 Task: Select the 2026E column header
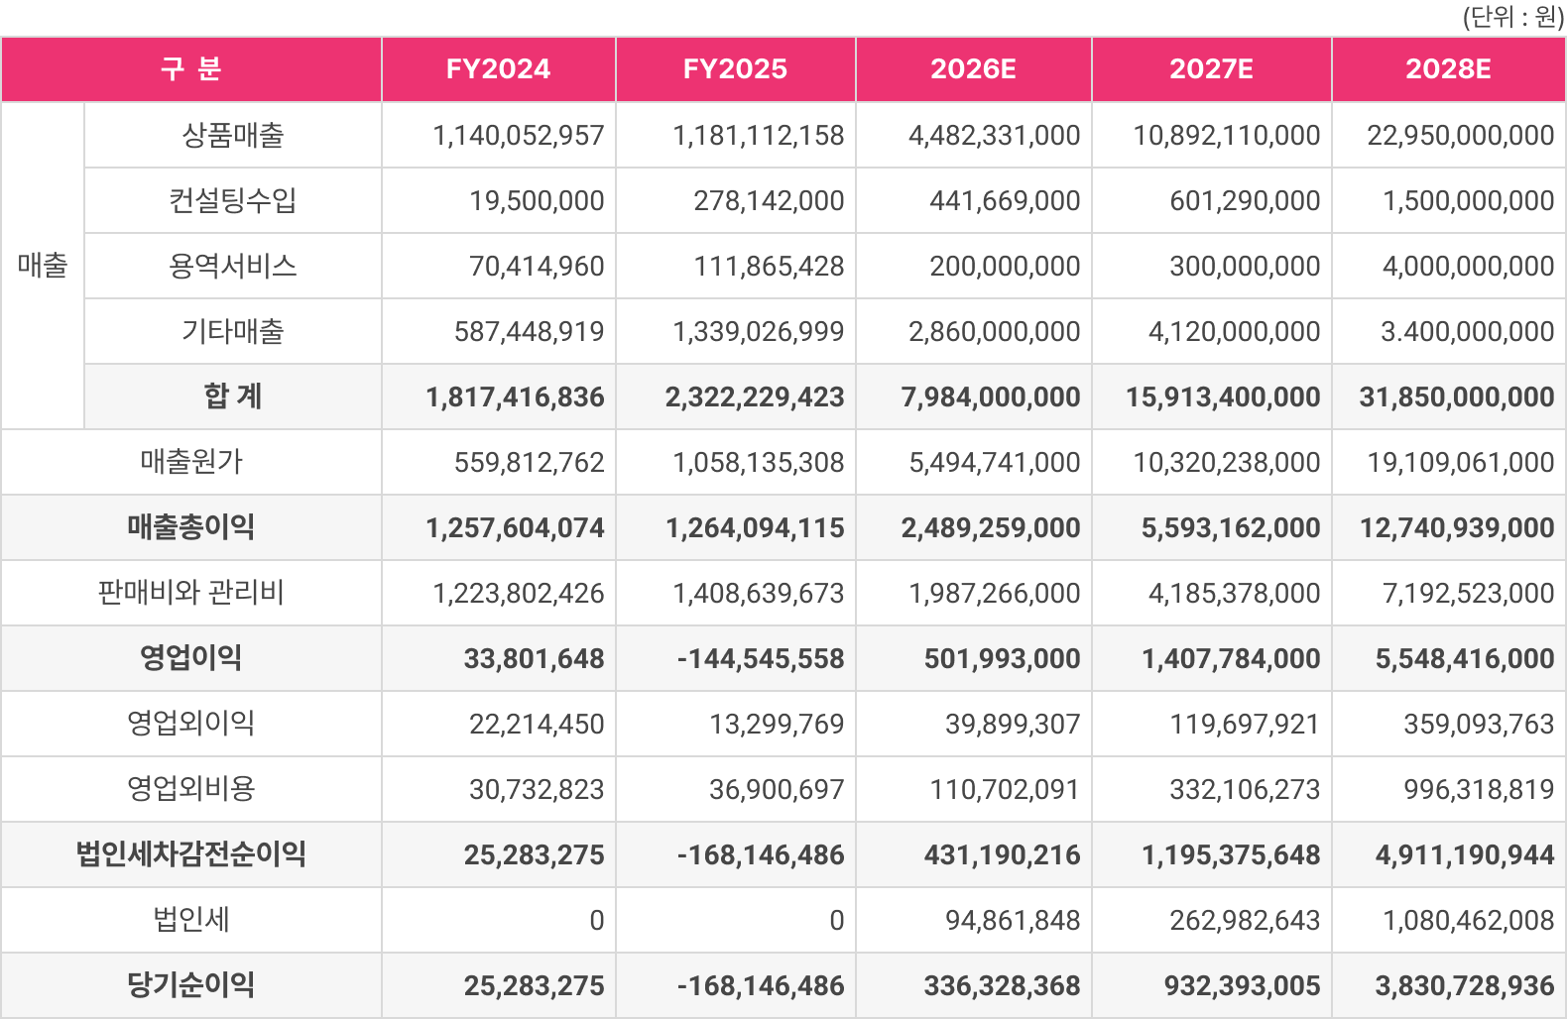973,69
